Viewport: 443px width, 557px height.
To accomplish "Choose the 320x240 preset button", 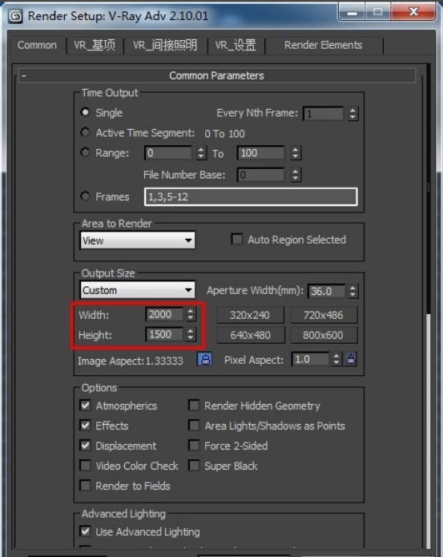I will click(x=250, y=315).
